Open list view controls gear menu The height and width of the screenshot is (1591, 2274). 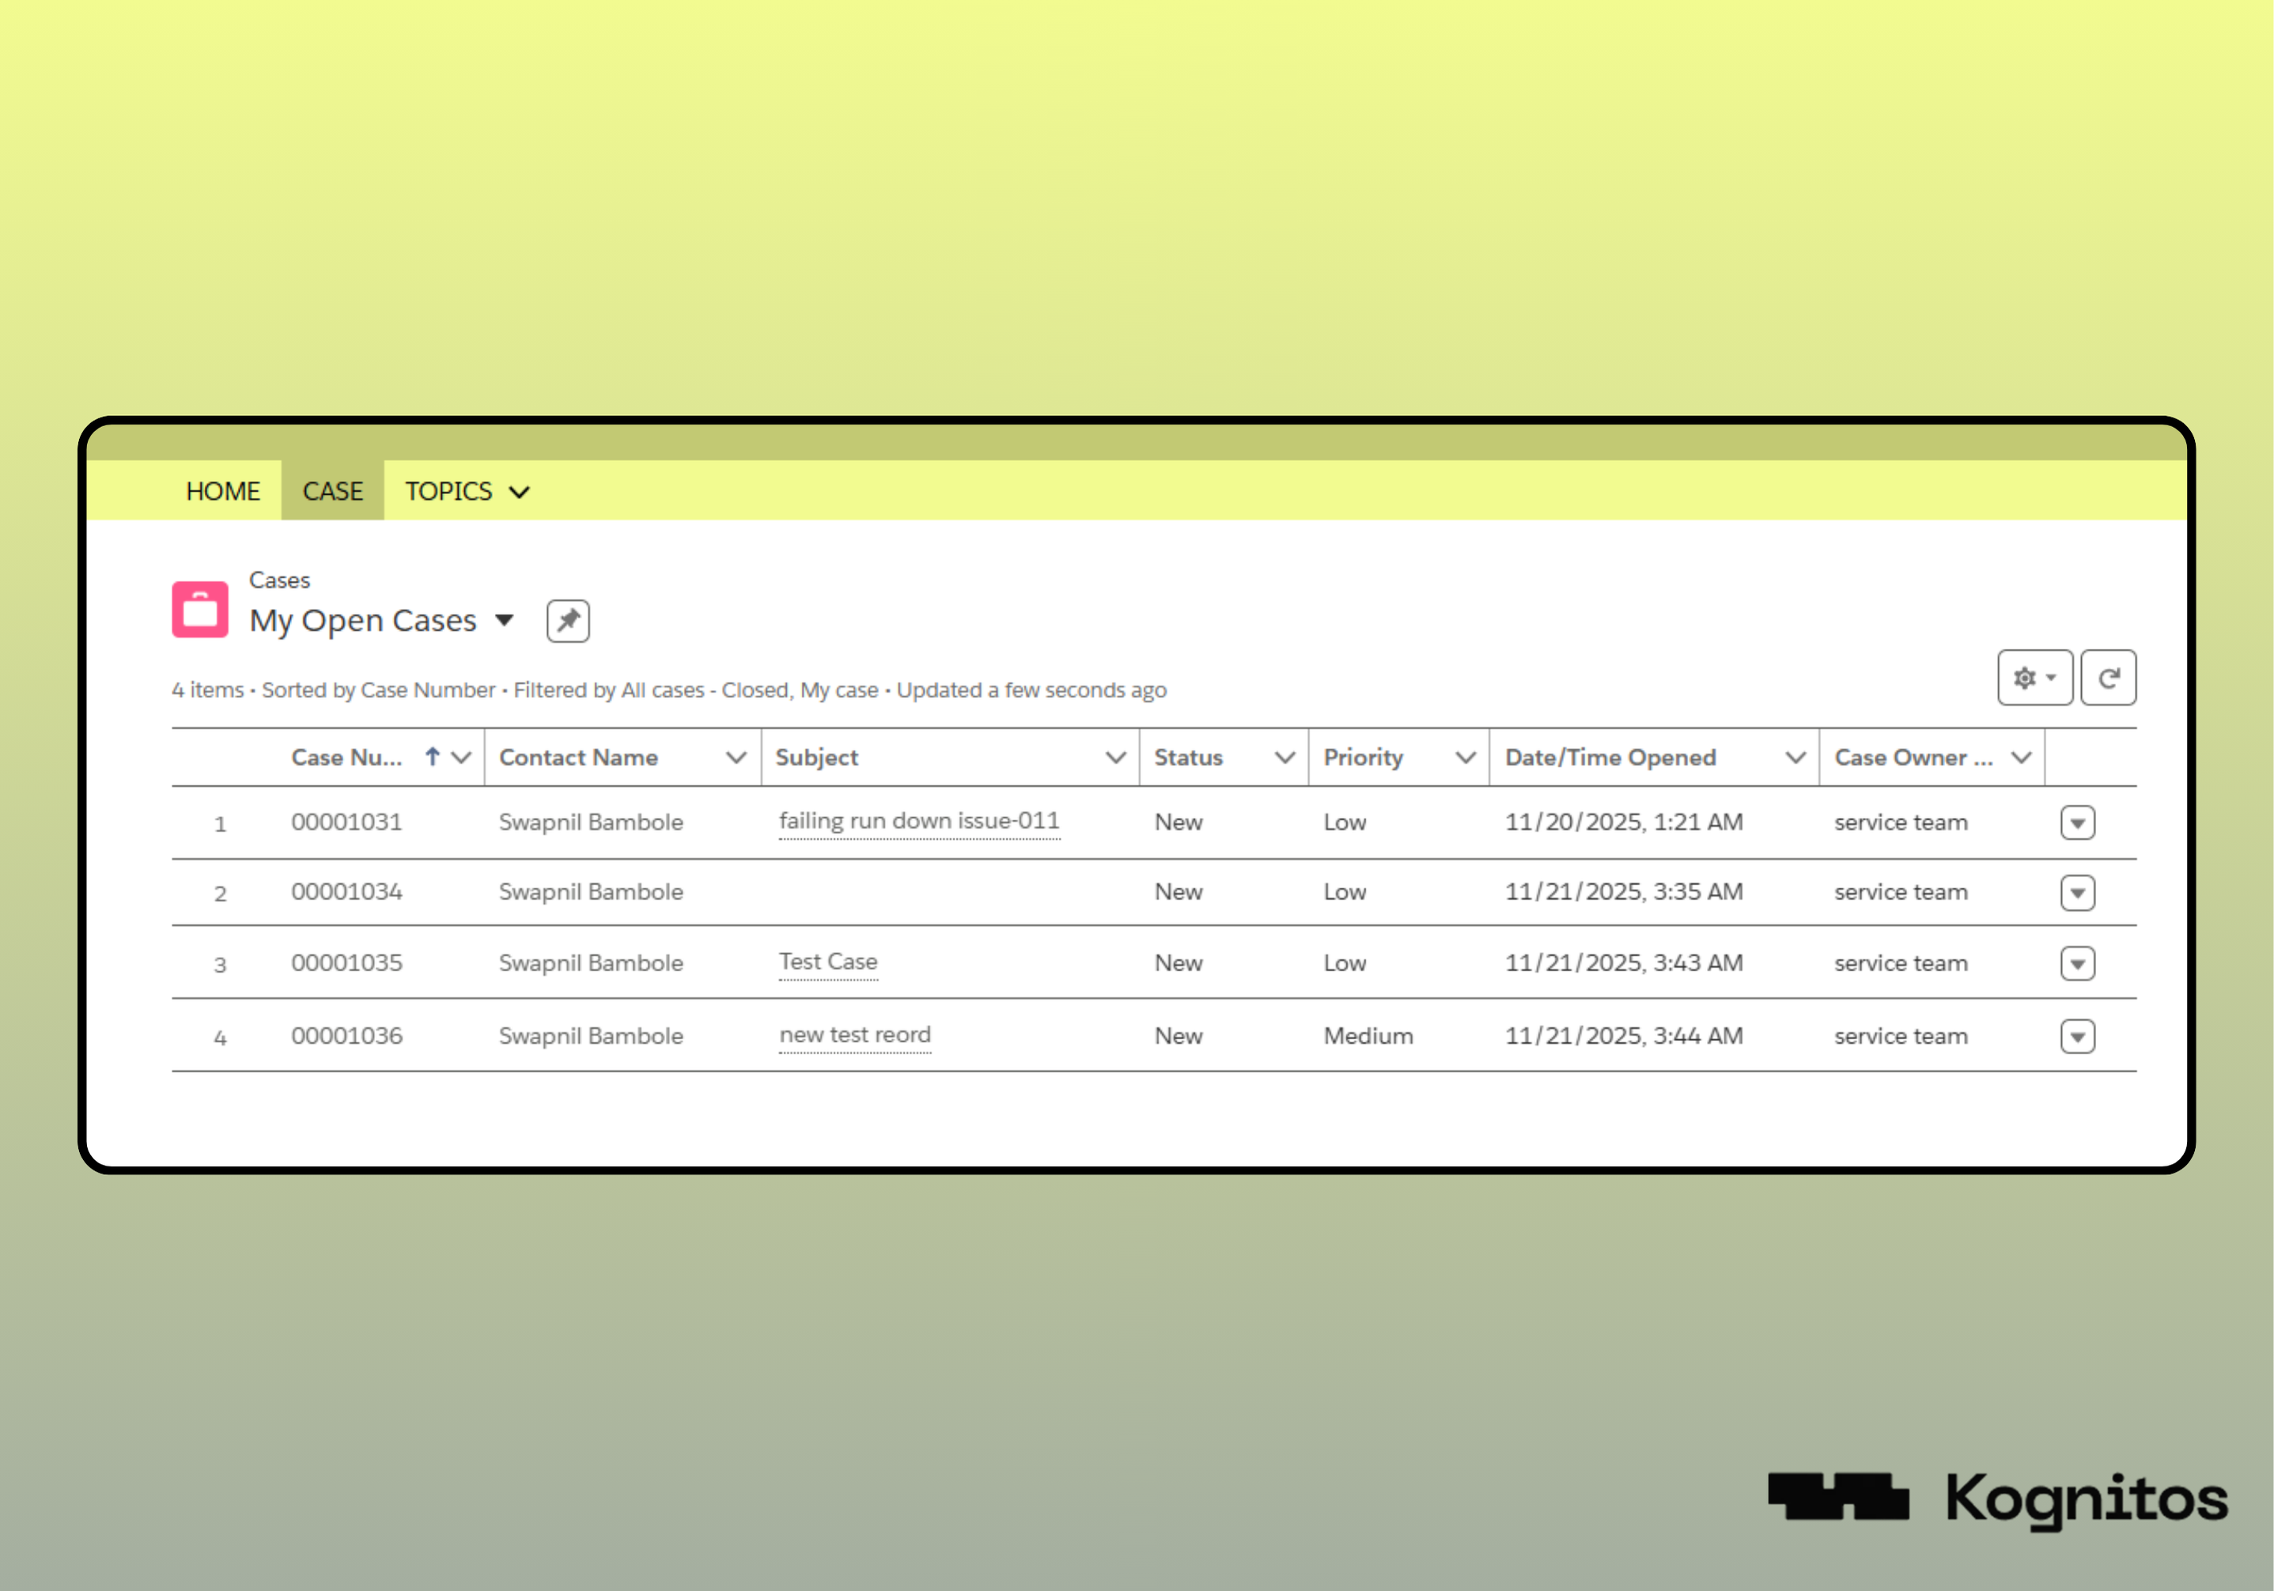[x=2034, y=678]
